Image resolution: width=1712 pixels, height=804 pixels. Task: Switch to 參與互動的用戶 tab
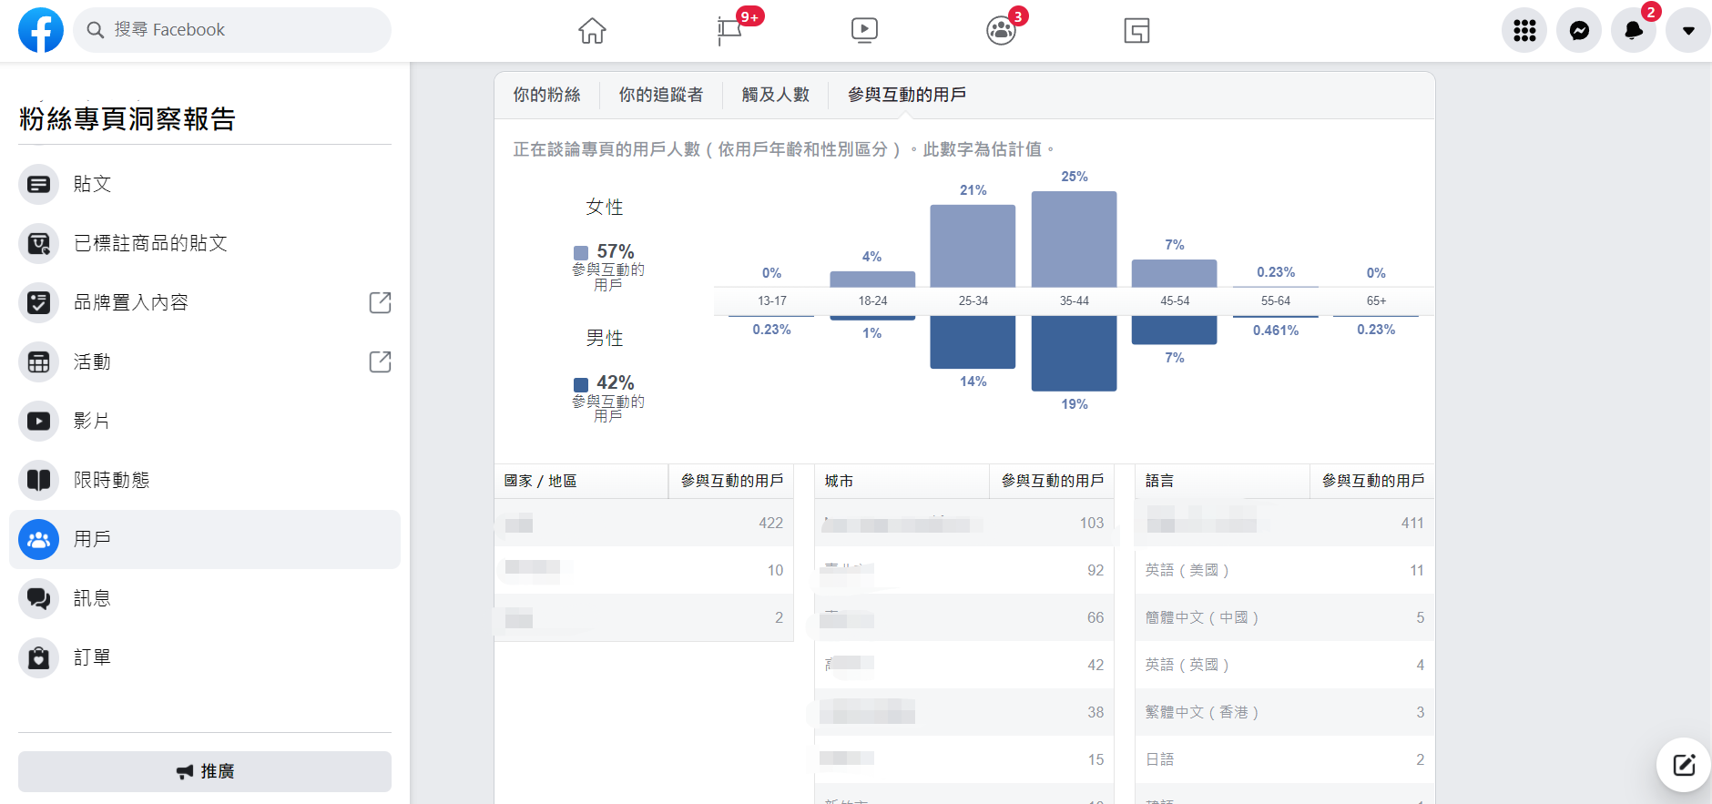907,95
